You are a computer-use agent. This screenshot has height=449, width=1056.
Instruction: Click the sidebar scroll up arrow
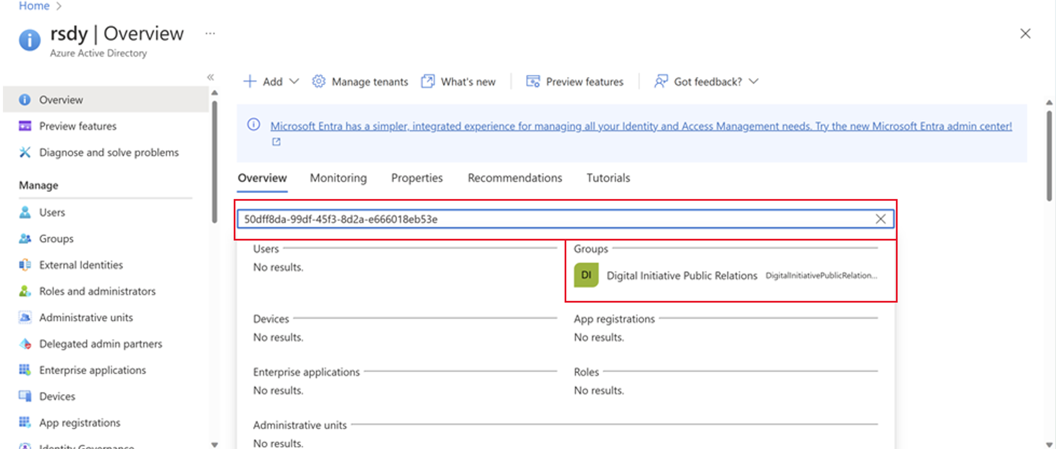pos(214,93)
